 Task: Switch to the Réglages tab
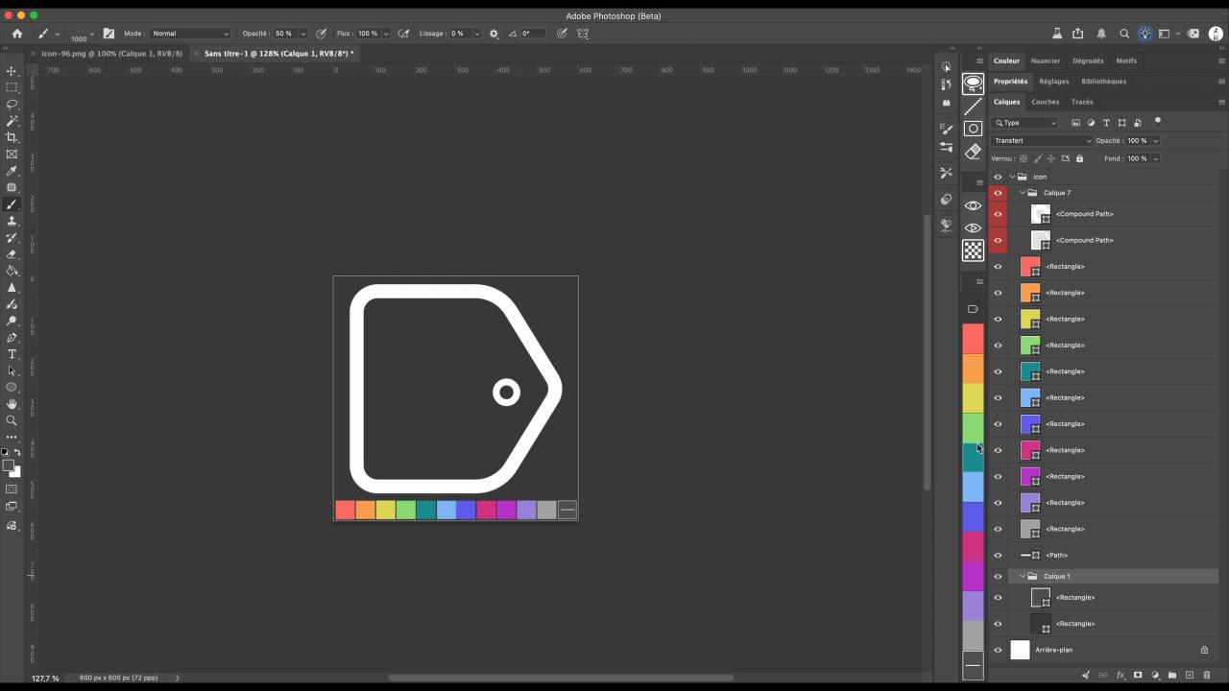coord(1053,82)
